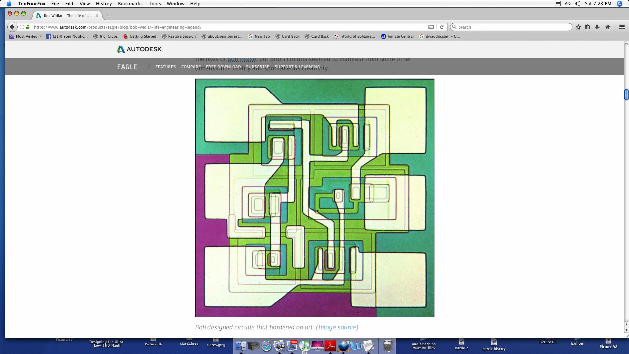This screenshot has width=629, height=354.
Task: Open the Bookmarks menu
Action: pos(130,4)
